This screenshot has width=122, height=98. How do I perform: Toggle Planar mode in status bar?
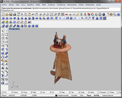coord(89,95)
